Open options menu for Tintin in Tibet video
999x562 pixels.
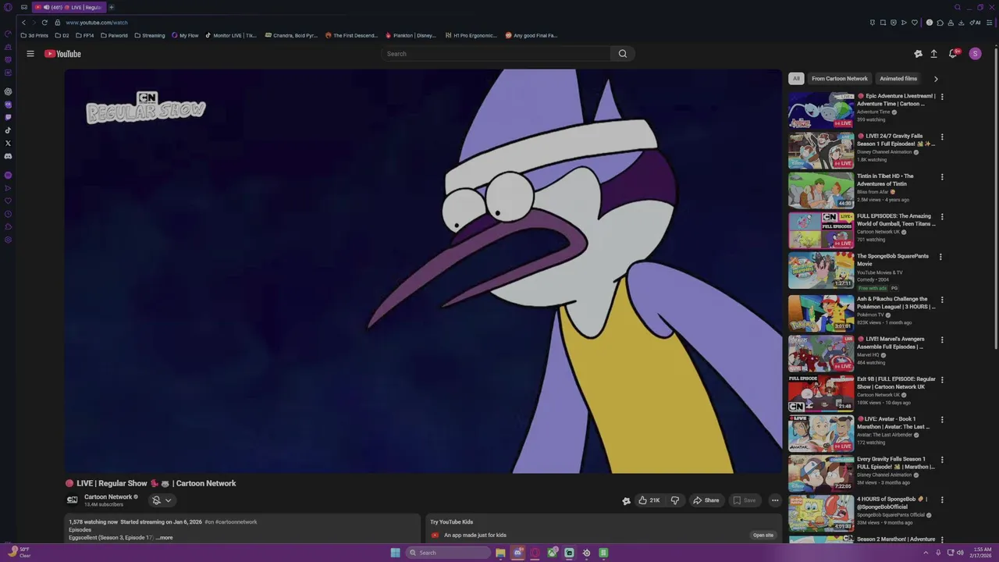942,176
